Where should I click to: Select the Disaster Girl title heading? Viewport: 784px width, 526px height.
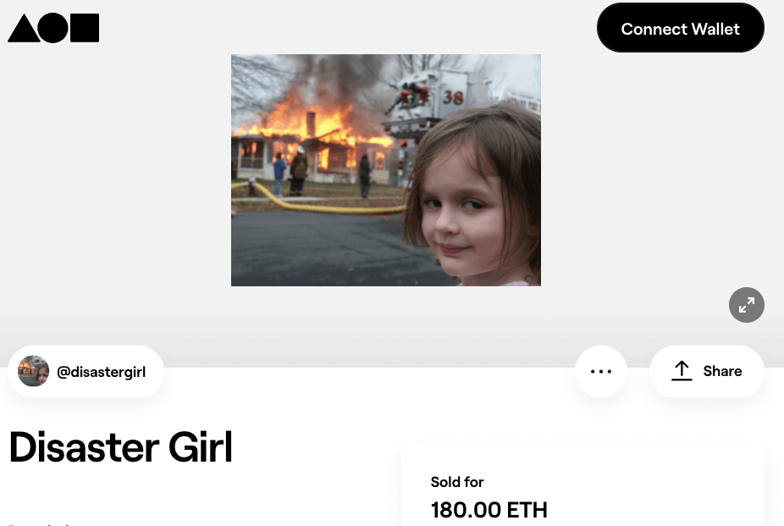(x=121, y=447)
